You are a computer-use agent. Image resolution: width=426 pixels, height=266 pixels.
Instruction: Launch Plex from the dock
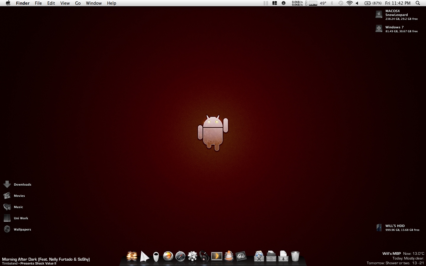[x=217, y=256]
